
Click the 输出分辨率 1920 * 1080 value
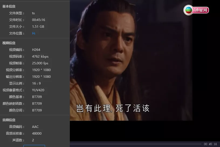[x=42, y=77]
